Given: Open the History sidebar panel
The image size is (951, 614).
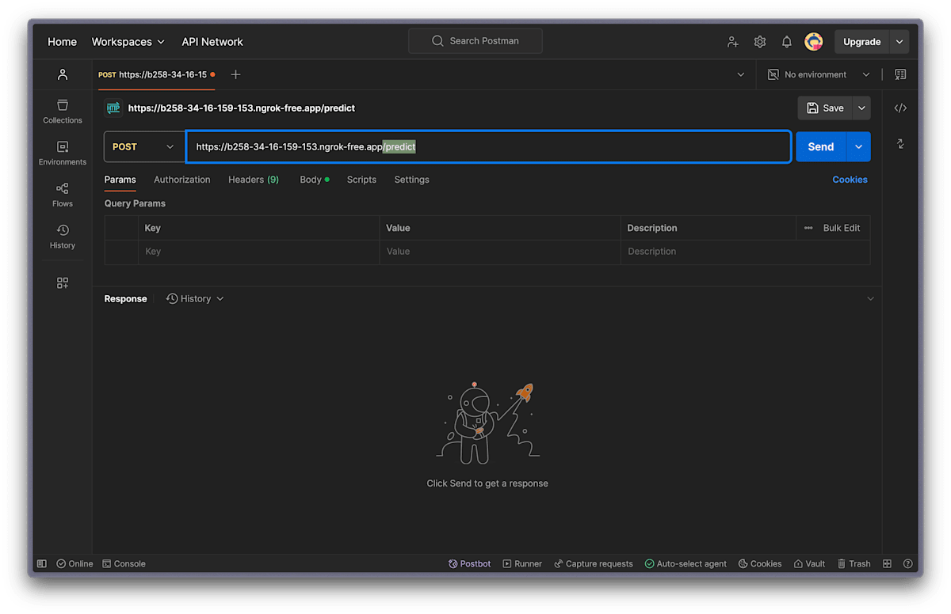Looking at the screenshot, I should click(63, 237).
